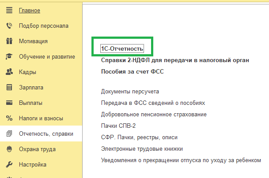Screen dimensions: 269x178
Task: Click the card icon for Выплаты
Action: [x=9, y=103]
